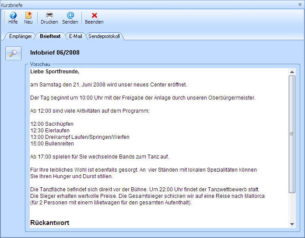Click the toolbar grip handle
Screen dimensions: 305x238
tap(4, 17)
